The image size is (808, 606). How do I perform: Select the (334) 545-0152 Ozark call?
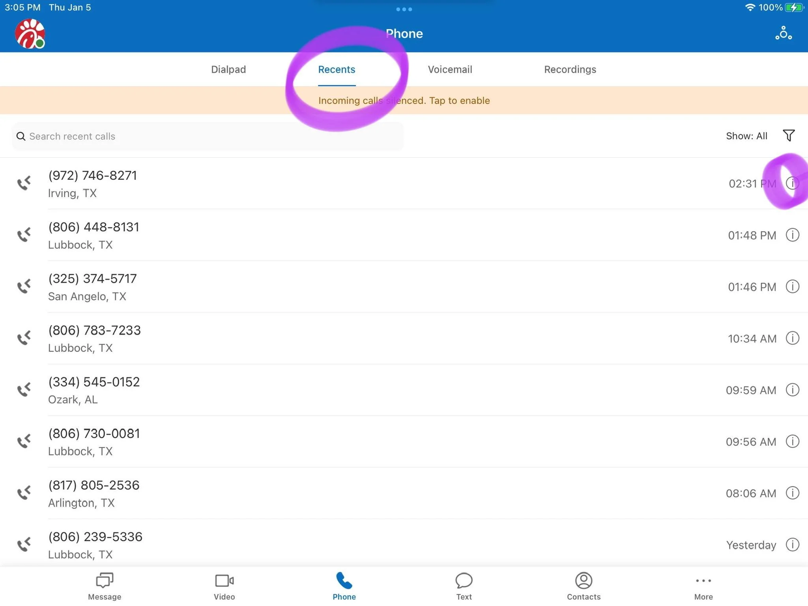coord(94,390)
